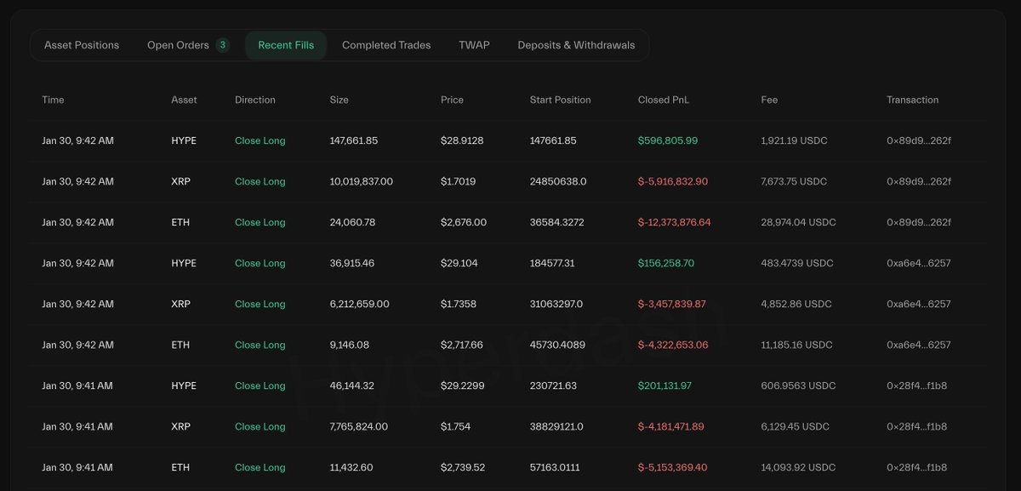
Task: Click the Open Orders count badge
Action: [x=223, y=45]
